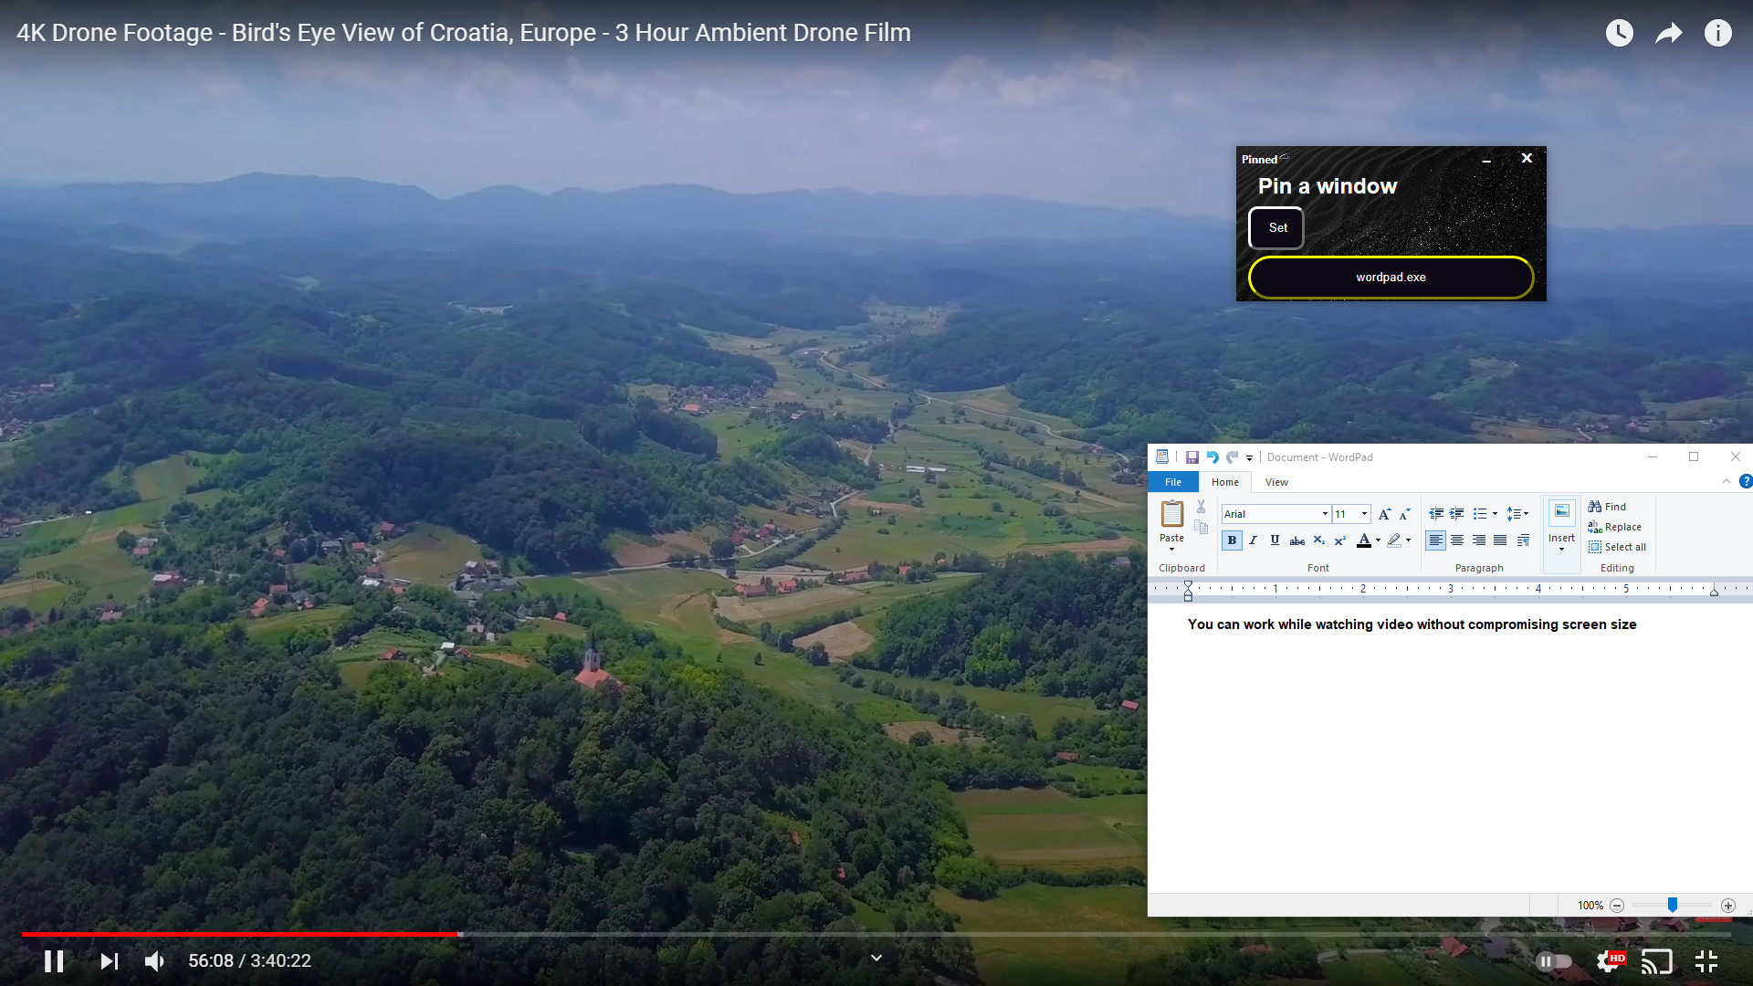Screen dimensions: 1753x986
Task: Click the Superscript icon in WordPad
Action: (x=1339, y=540)
